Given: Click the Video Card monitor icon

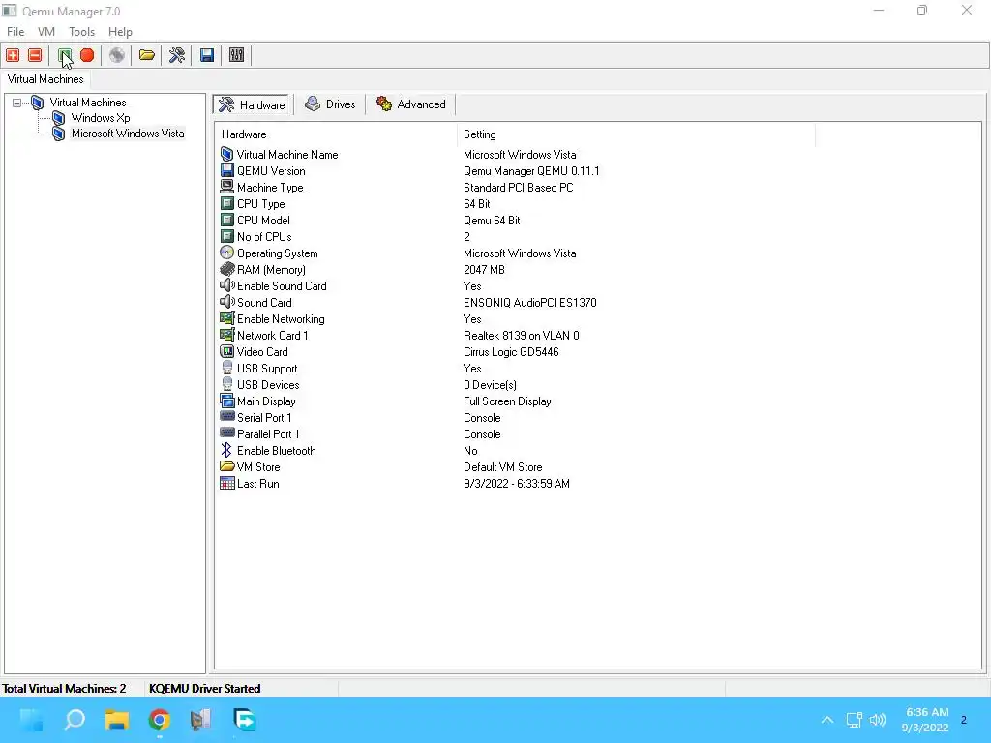Looking at the screenshot, I should click(x=226, y=351).
